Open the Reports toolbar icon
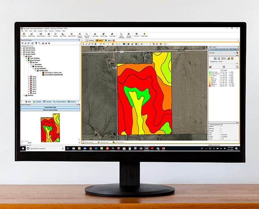The height and width of the screenshot is (209, 259). pos(56,35)
